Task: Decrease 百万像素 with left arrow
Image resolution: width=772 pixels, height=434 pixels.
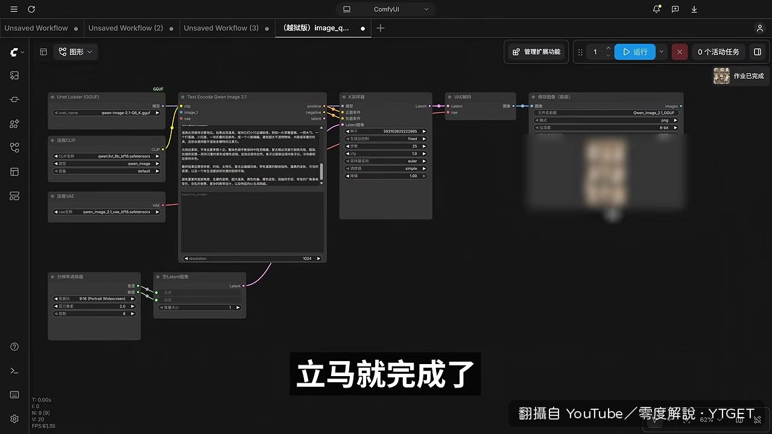Action: click(x=57, y=306)
